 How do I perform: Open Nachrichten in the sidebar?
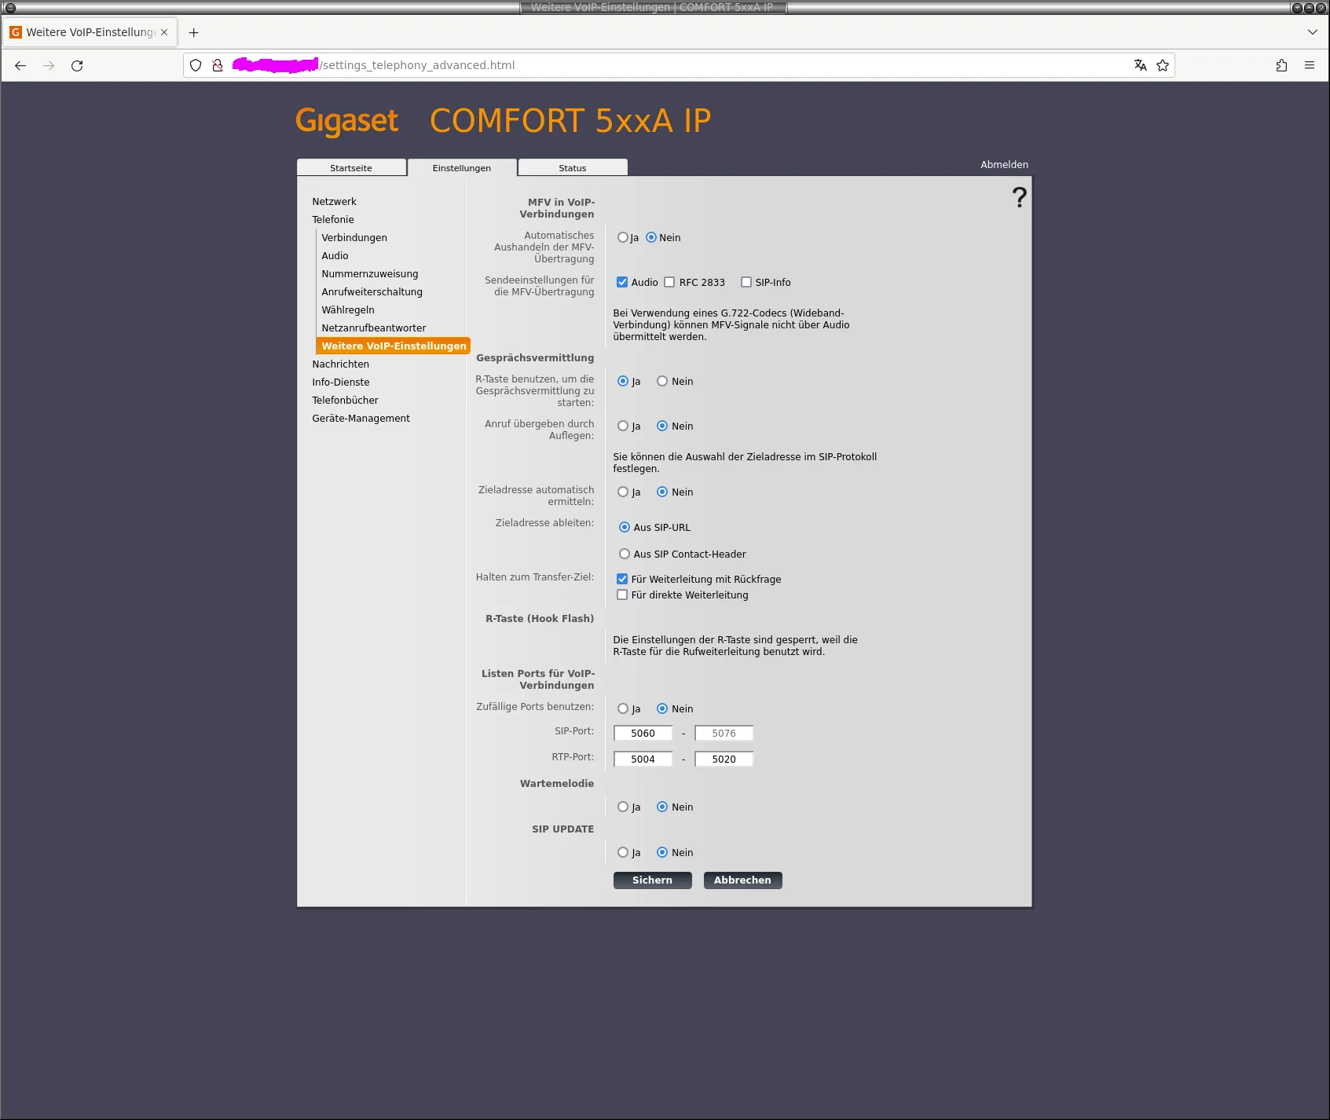[x=340, y=364]
